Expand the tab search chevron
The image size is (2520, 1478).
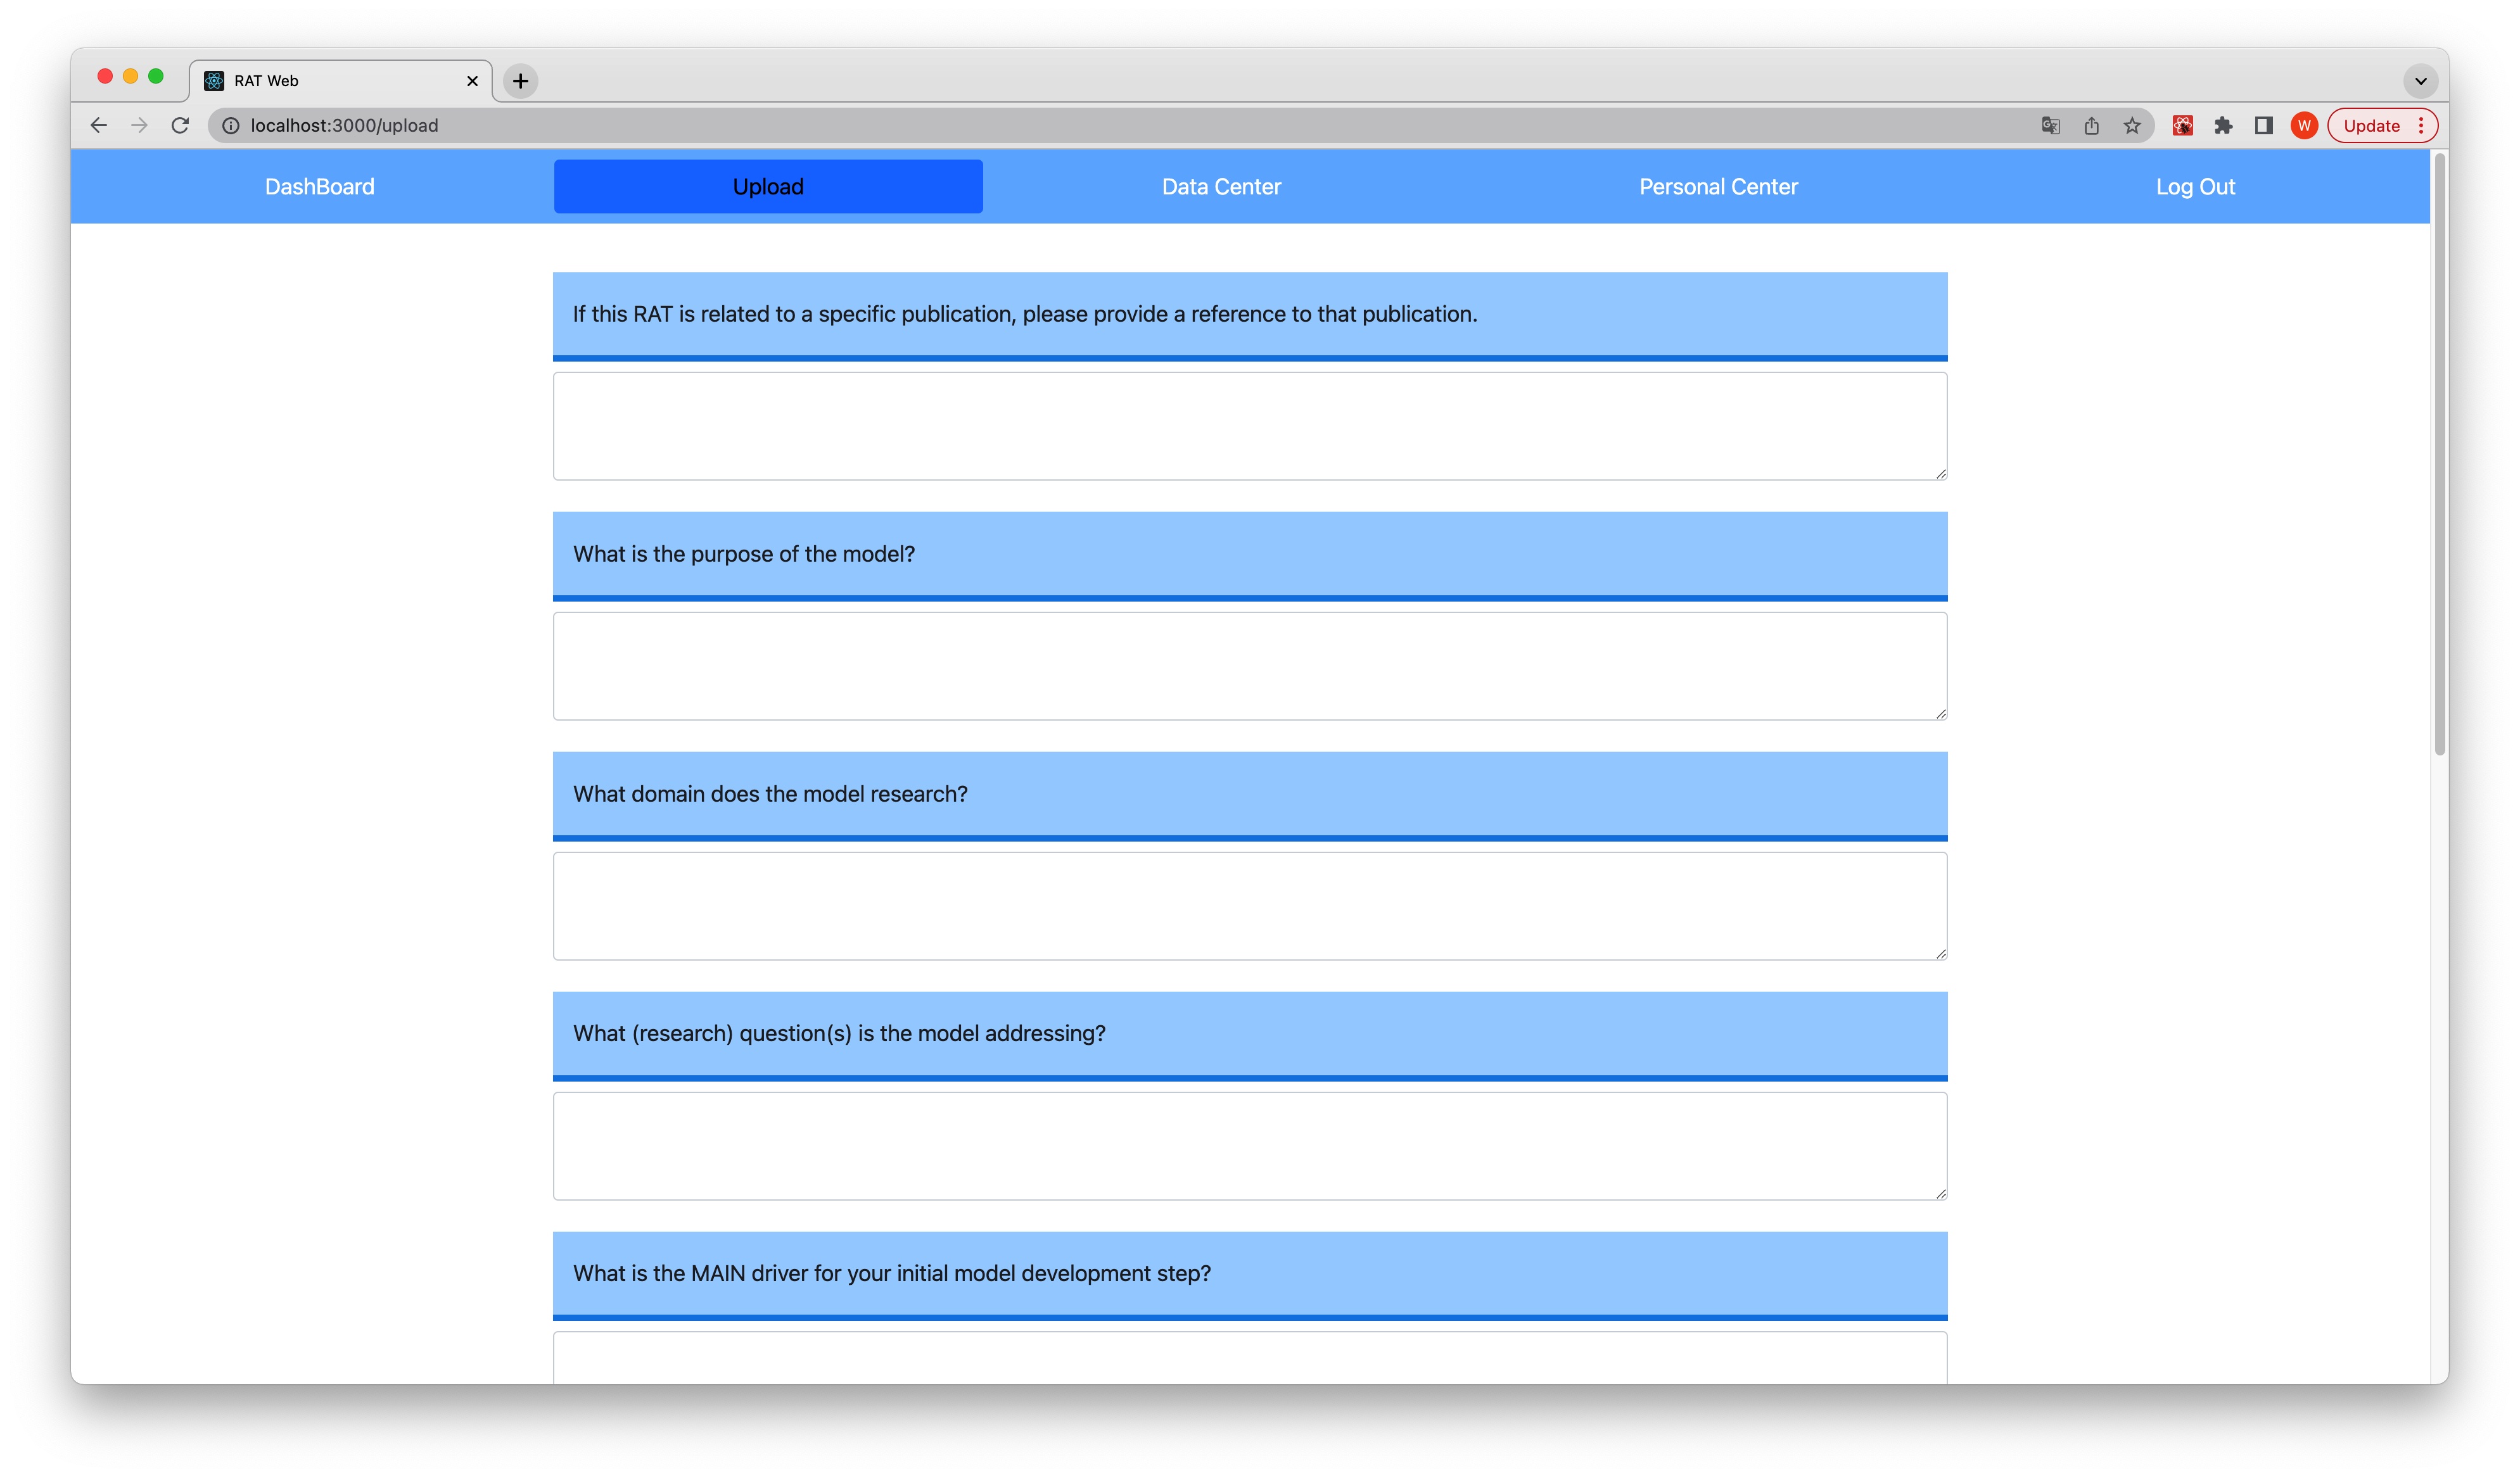point(2420,81)
